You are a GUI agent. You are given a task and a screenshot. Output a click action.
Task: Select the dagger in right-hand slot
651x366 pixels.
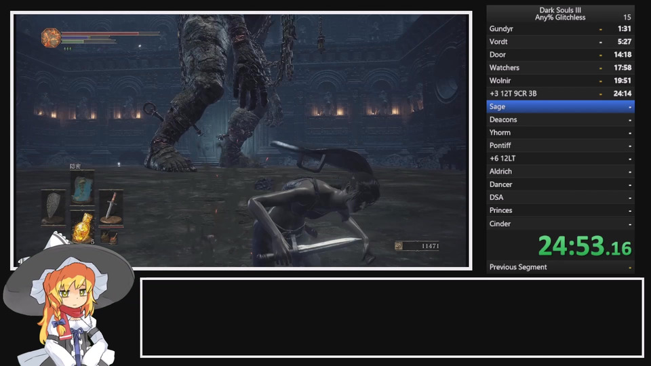pos(111,207)
